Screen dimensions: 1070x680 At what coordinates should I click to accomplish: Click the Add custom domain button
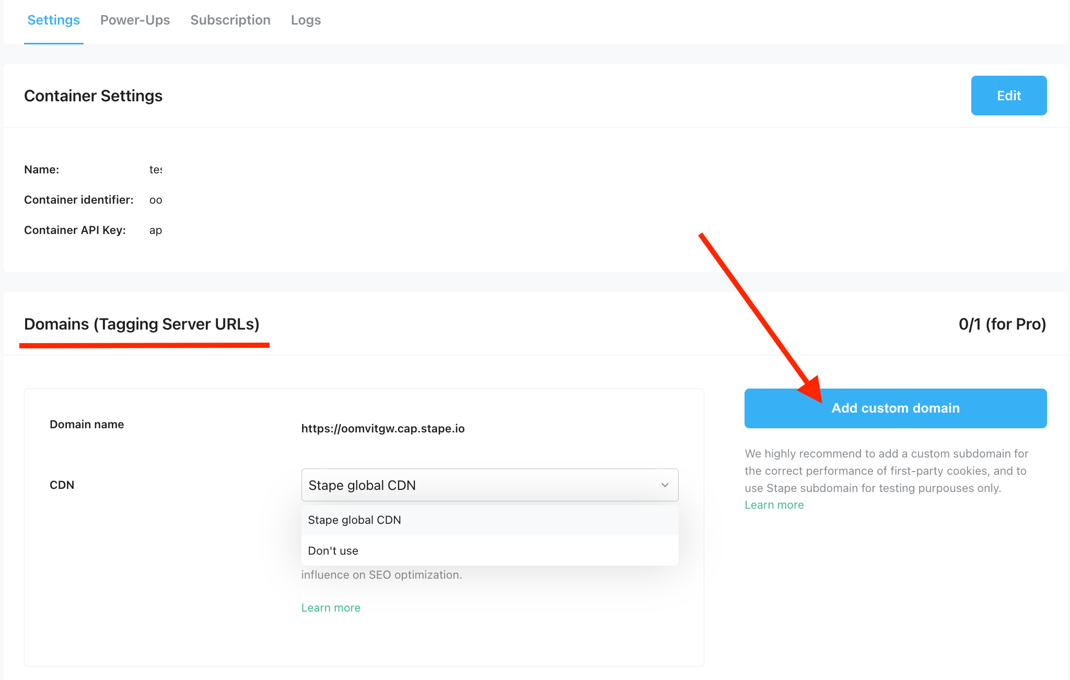(x=895, y=408)
